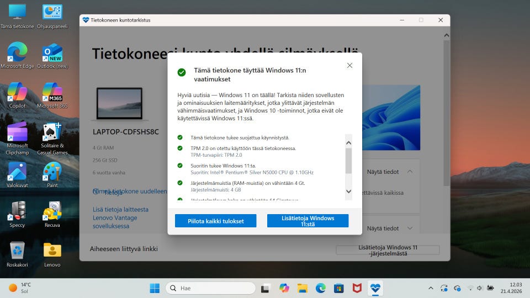This screenshot has width=530, height=298.
Task: Click results list scroll down arrow
Action: click(x=348, y=191)
